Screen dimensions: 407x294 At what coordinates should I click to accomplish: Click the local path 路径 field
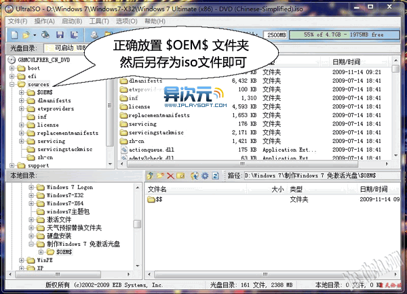pyautogui.click(x=321, y=175)
